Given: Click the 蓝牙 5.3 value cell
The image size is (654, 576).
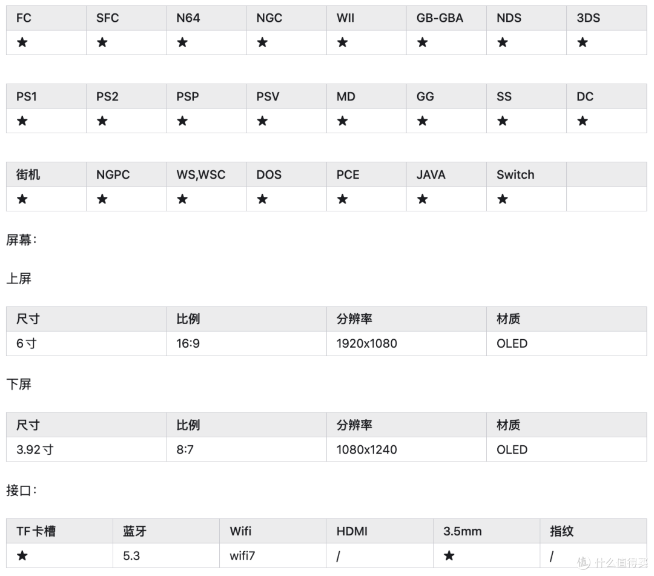Looking at the screenshot, I should click(x=166, y=555).
